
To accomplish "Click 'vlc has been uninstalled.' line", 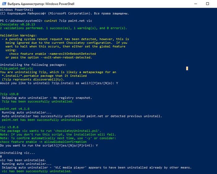I will click(x=23, y=160).
